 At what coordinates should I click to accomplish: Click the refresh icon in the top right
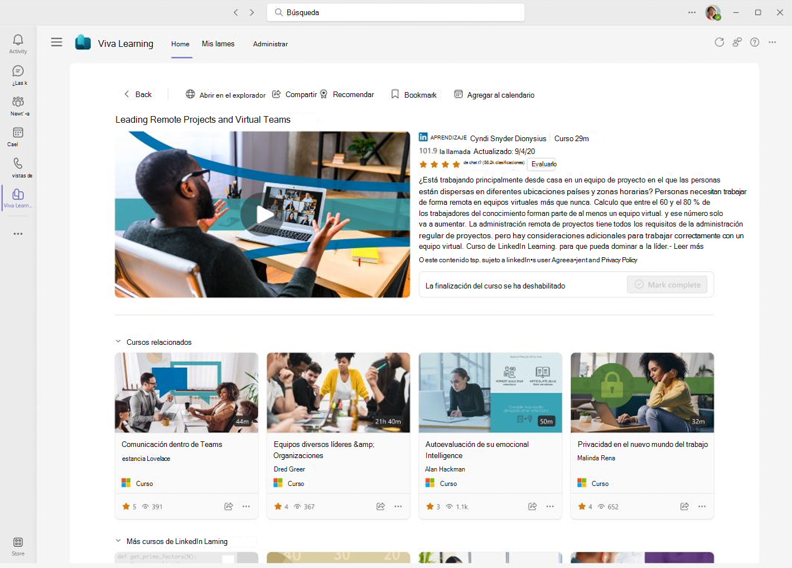719,42
